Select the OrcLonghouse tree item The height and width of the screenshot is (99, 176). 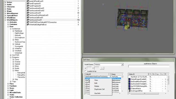coord(20,38)
